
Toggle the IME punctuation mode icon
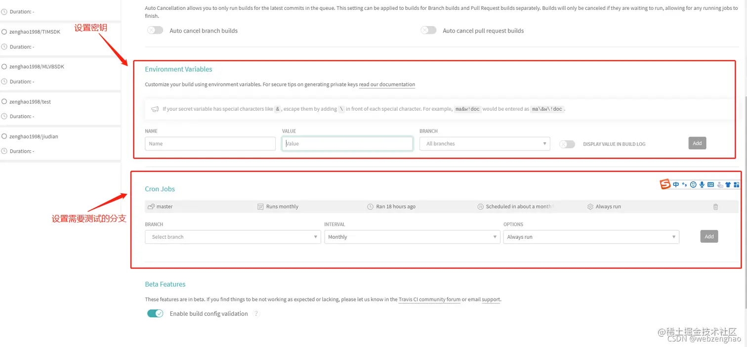[684, 185]
